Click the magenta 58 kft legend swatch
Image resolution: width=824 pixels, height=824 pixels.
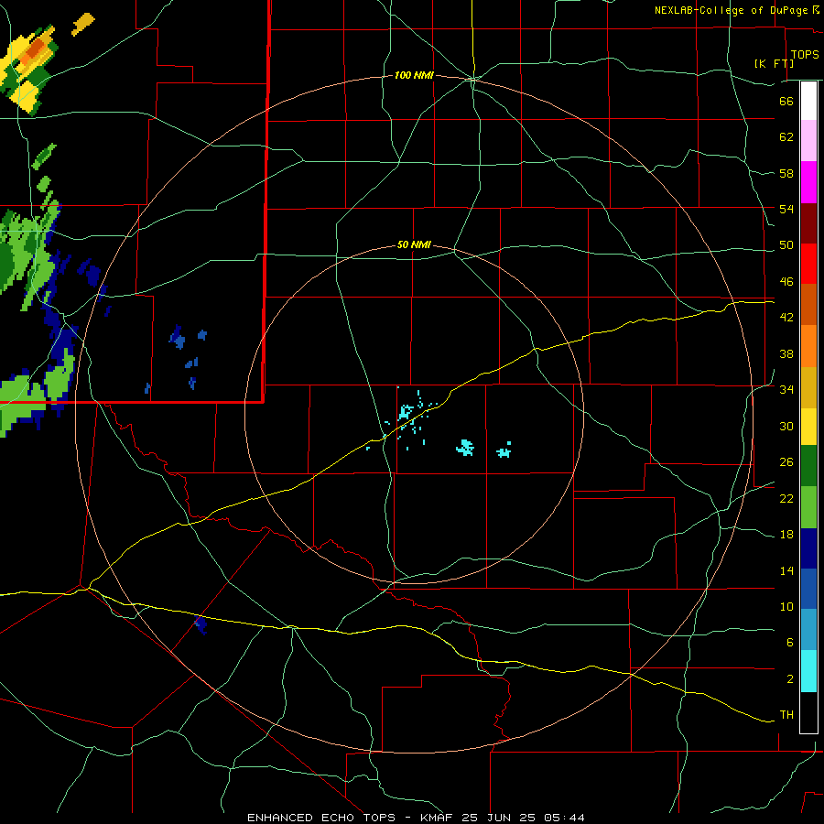808,182
